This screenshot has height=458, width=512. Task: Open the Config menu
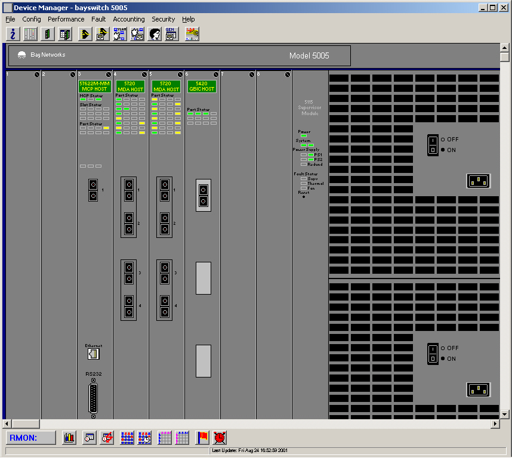pyautogui.click(x=32, y=19)
